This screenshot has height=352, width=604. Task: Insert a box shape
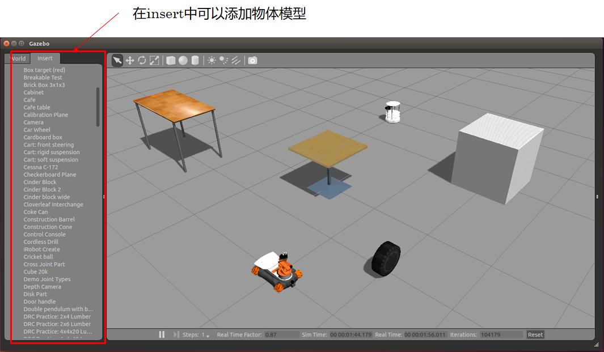(170, 60)
